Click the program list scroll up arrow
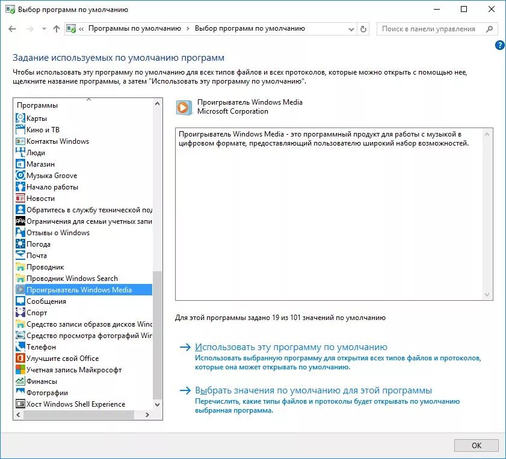 pyautogui.click(x=158, y=103)
